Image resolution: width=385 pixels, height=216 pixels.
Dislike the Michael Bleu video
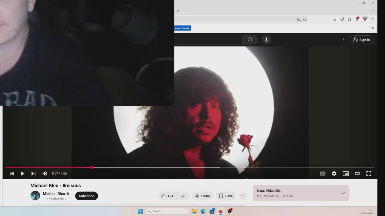(183, 196)
